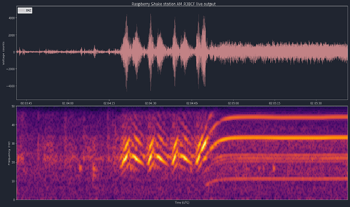Click the 20 Hz frequency tick

pyautogui.click(x=13, y=163)
